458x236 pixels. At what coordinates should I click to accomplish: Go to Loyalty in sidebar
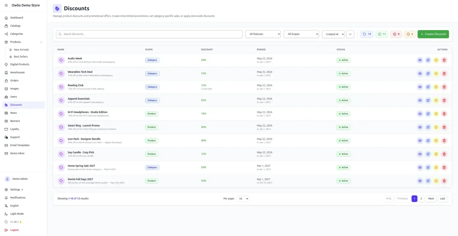[x=23, y=129]
